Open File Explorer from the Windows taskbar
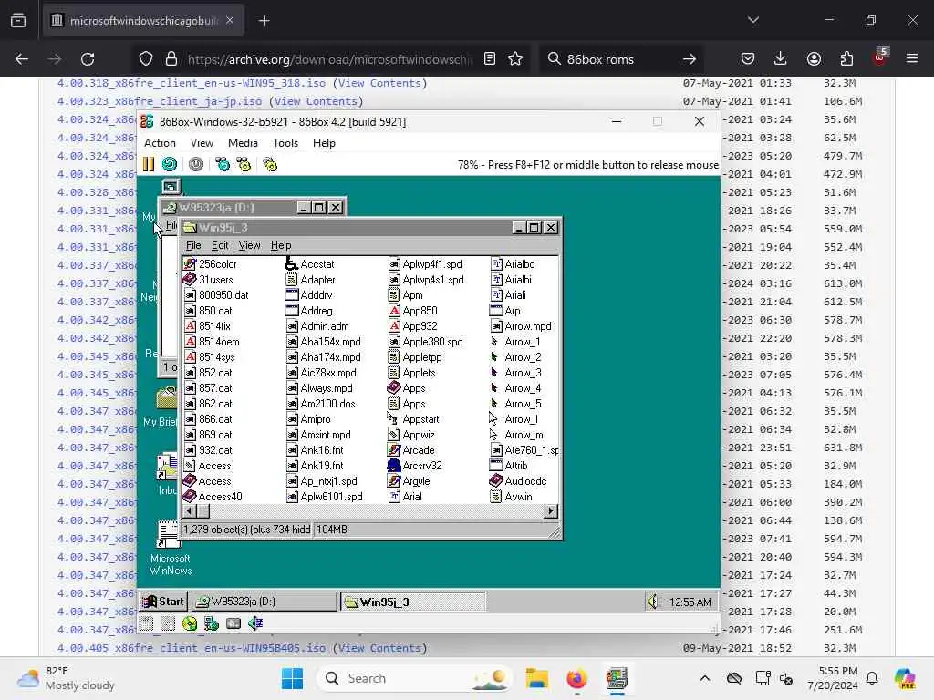Viewport: 934px width, 700px height. [536, 678]
